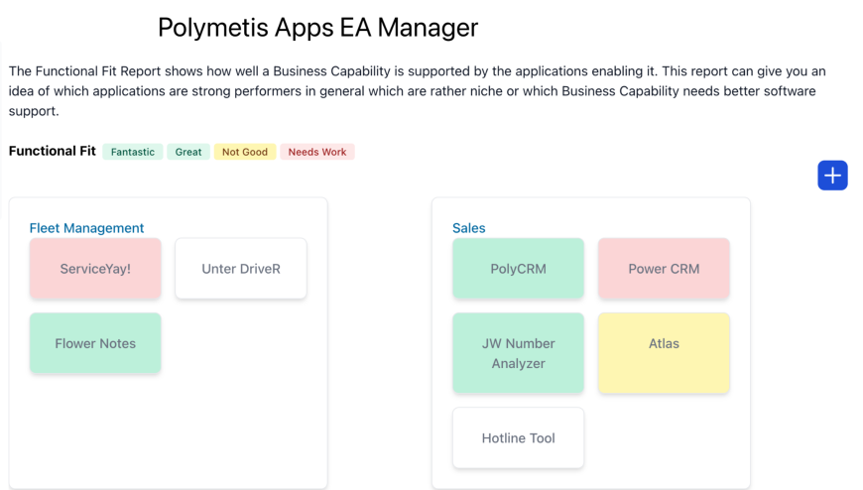Click the yellow Atlas application tile
863x490 pixels.
(x=664, y=353)
